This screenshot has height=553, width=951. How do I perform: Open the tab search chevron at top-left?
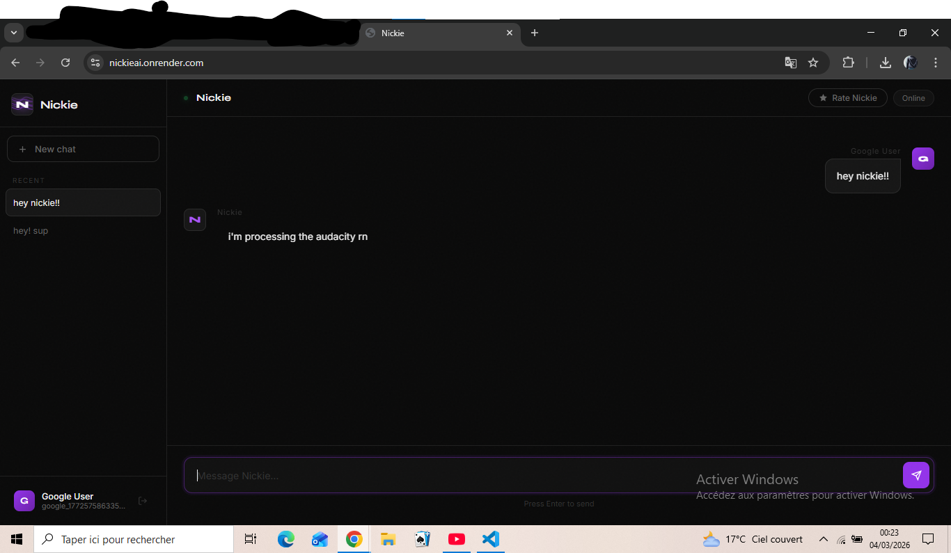(13, 32)
